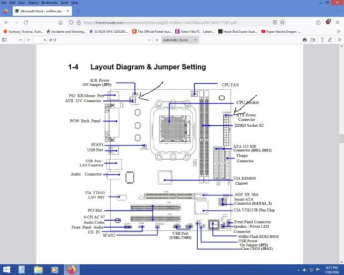344x275 pixels.
Task: Open the media player taskbar icon
Action: [x=55, y=270]
